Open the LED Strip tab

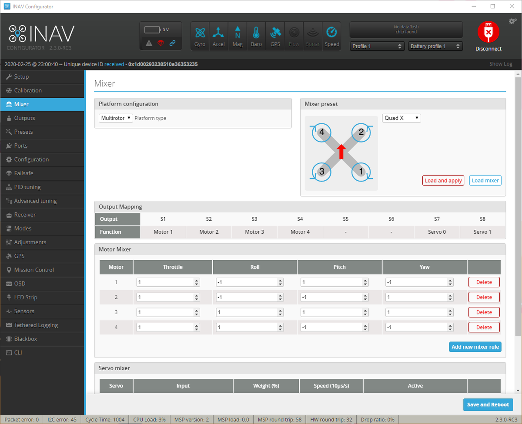point(42,297)
